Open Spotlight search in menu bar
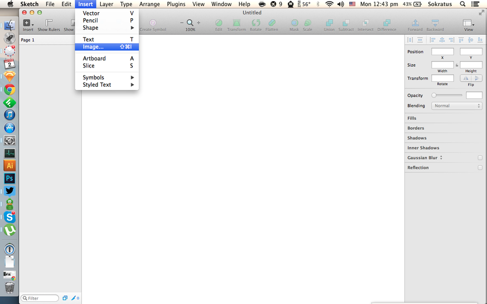Screen dimensions: 487x304 pyautogui.click(x=463, y=4)
